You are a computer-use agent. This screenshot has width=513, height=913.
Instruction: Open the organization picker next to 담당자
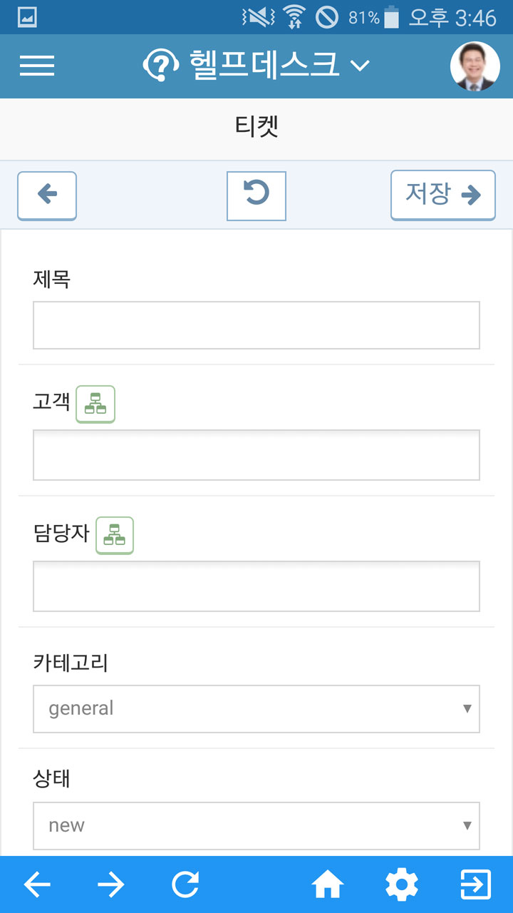point(115,536)
